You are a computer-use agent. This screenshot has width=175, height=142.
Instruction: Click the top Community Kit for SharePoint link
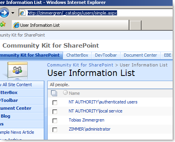click(x=22, y=35)
